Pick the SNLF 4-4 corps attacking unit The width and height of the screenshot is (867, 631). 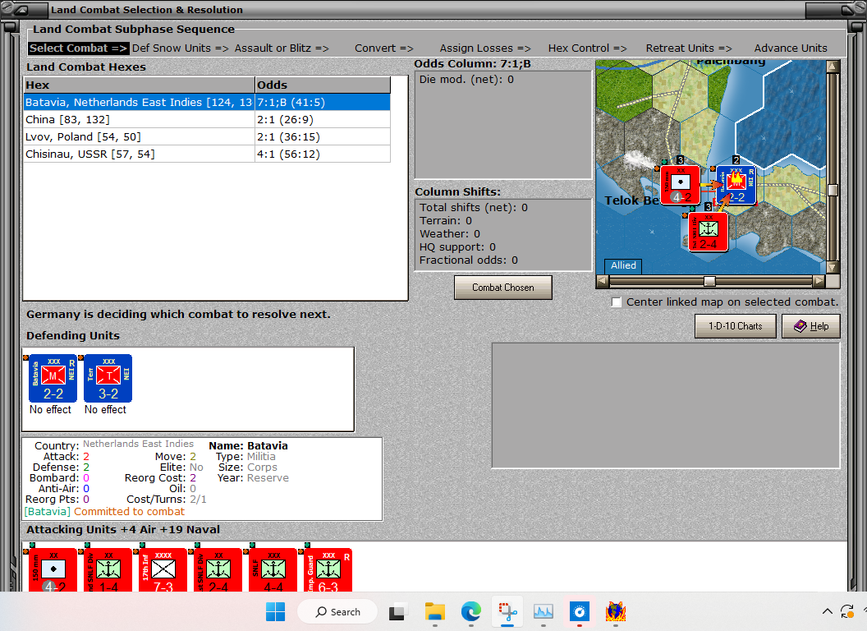[x=273, y=570]
